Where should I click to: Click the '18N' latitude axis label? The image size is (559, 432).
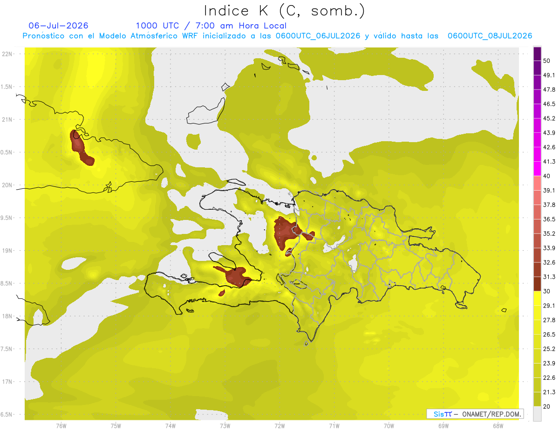(7, 316)
